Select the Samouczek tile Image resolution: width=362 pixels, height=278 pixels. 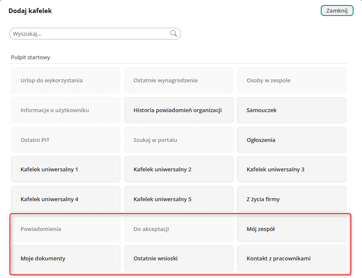click(x=291, y=110)
